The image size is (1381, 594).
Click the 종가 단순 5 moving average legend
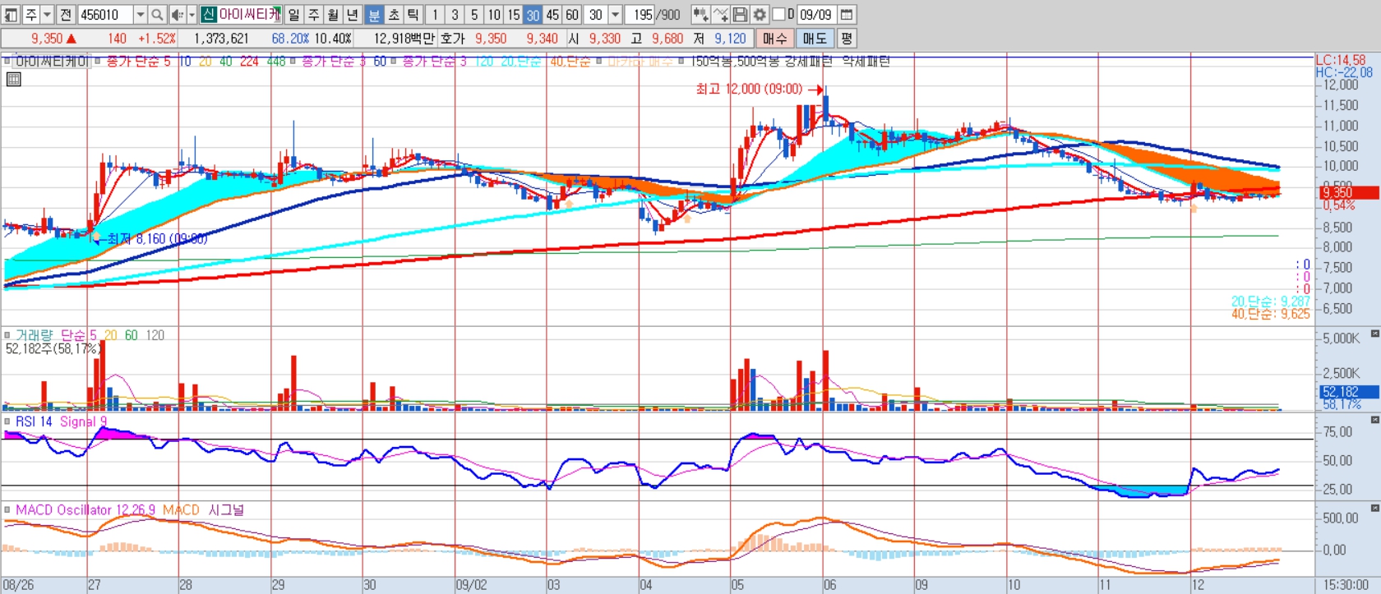coord(138,62)
